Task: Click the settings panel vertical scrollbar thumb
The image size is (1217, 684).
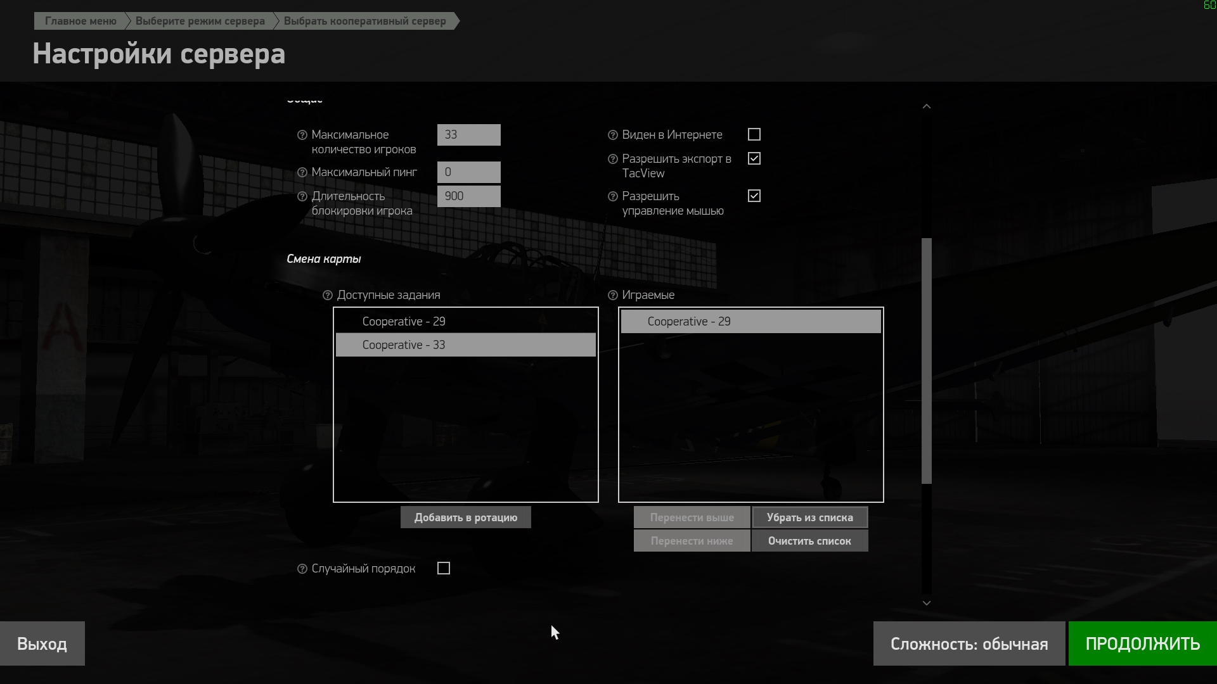Action: (927, 361)
